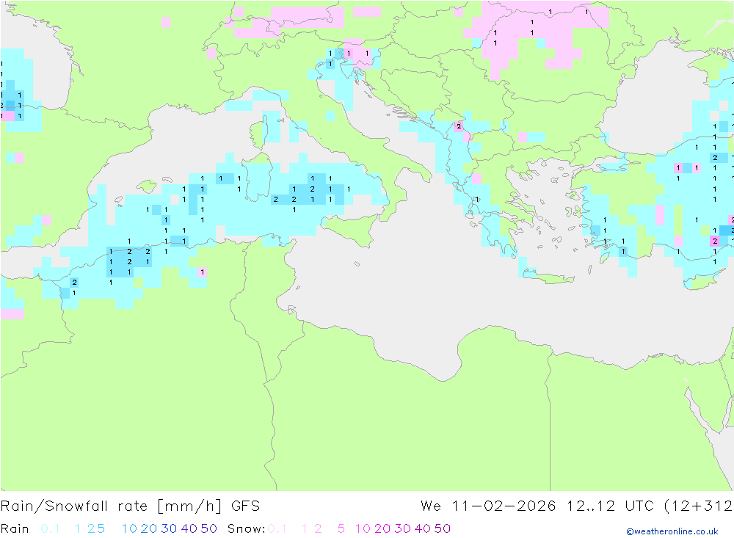Click the island of Cyprus on the map
Viewport: 734px width, 538px height.
click(x=702, y=281)
